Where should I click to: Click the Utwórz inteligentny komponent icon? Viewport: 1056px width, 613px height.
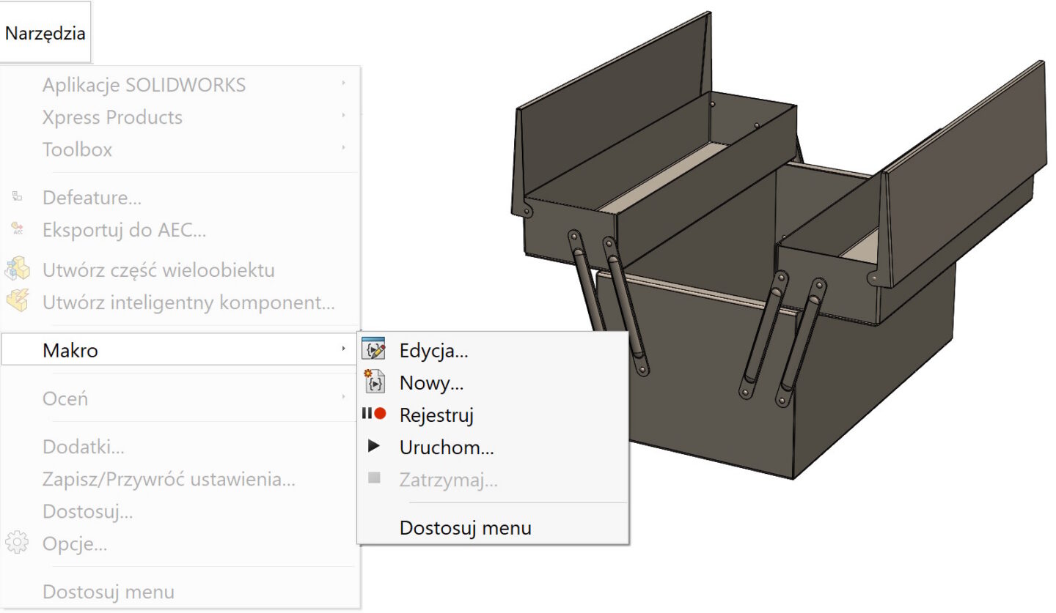click(17, 301)
